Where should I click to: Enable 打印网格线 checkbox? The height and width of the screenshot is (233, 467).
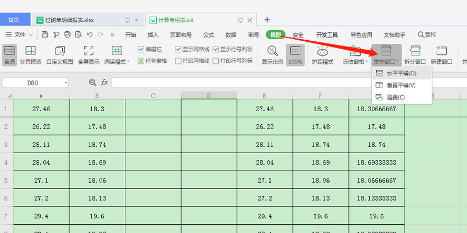pyautogui.click(x=178, y=61)
